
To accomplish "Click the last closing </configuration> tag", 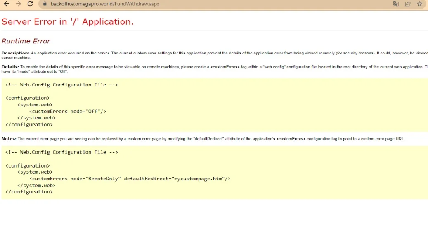I will click(29, 192).
